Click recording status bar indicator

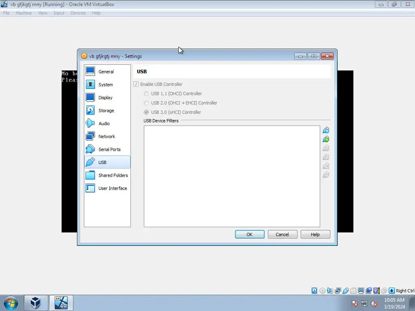368,291
